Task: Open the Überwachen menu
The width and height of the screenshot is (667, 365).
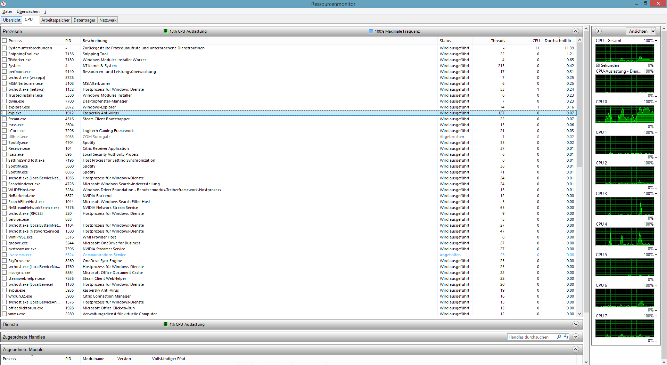Action: [28, 11]
